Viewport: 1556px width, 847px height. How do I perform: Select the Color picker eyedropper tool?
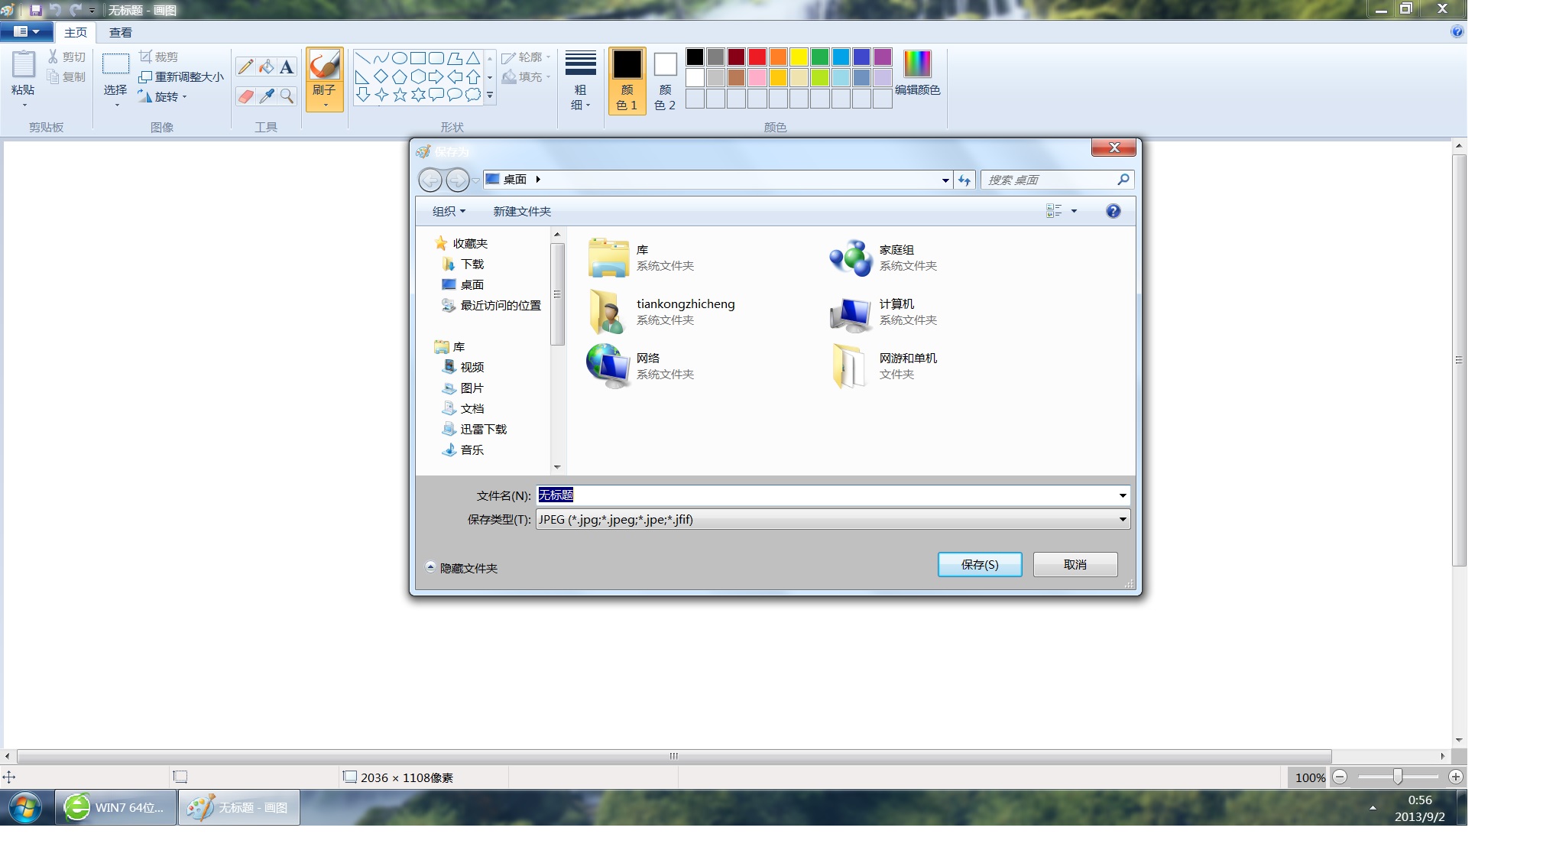tap(266, 96)
